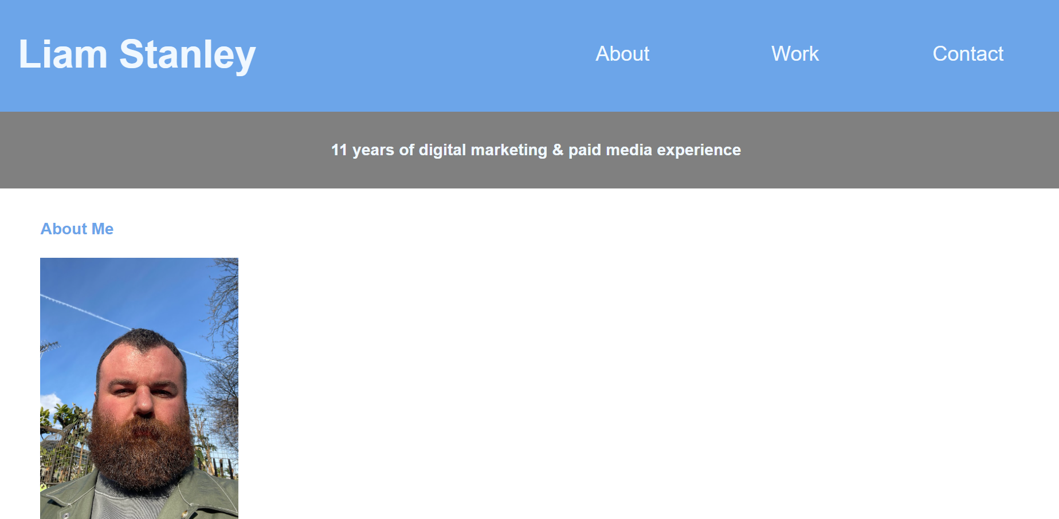Open the Work page from the navbar

(x=795, y=54)
